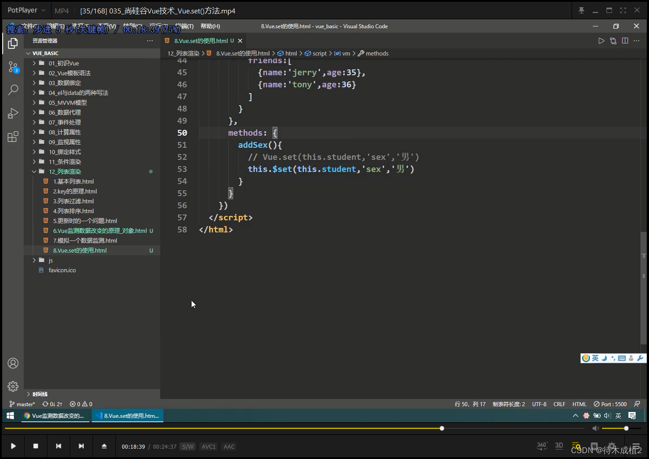Image resolution: width=649 pixels, height=459 pixels.
Task: Skip to the previous file in PotPlayer
Action: 59,446
